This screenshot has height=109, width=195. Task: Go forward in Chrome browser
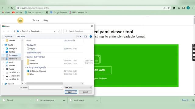click(8, 8)
